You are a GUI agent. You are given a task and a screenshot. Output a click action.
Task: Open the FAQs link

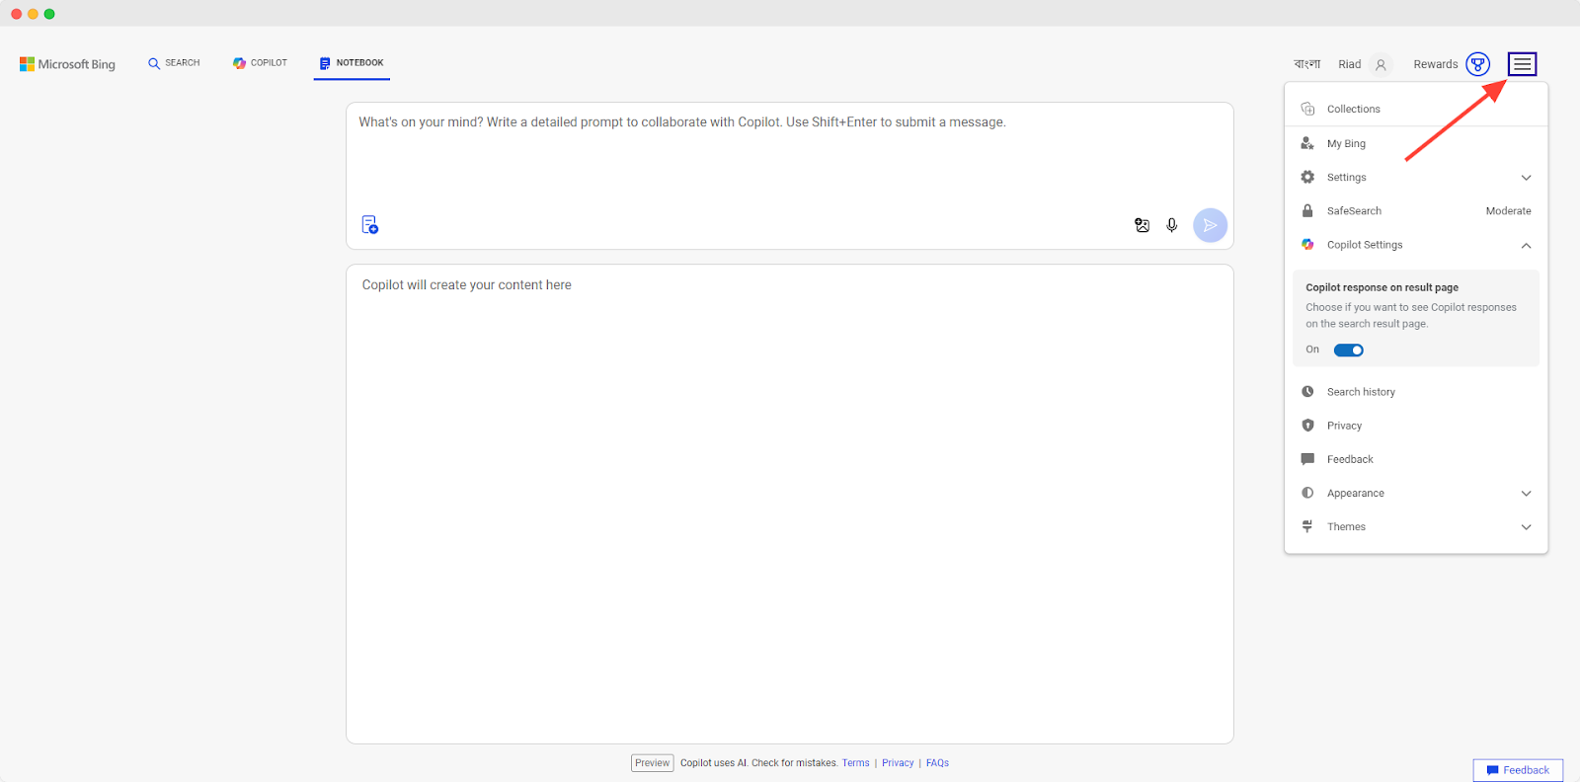[937, 763]
